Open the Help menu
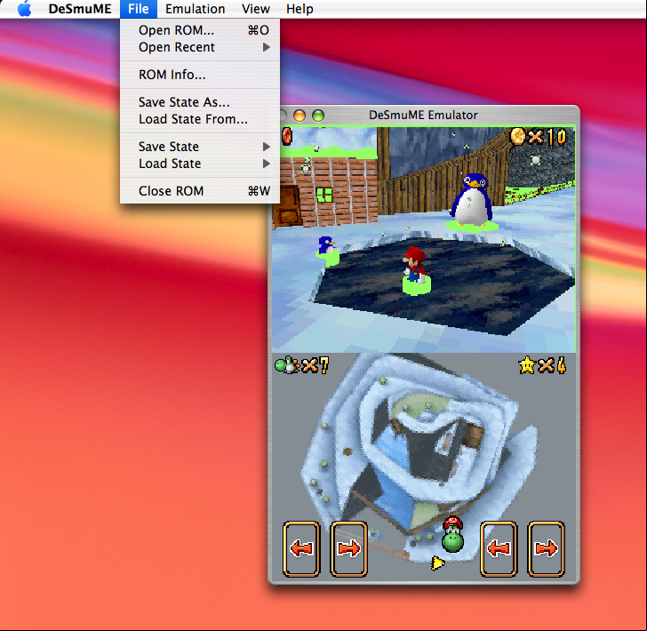 click(x=300, y=9)
